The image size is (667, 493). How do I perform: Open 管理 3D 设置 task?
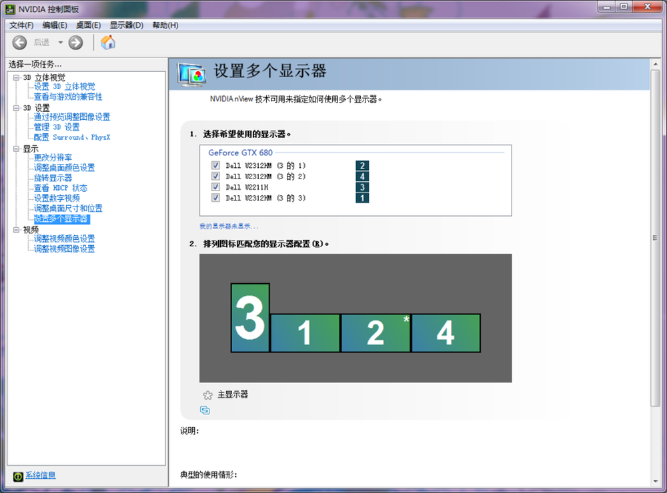point(57,127)
